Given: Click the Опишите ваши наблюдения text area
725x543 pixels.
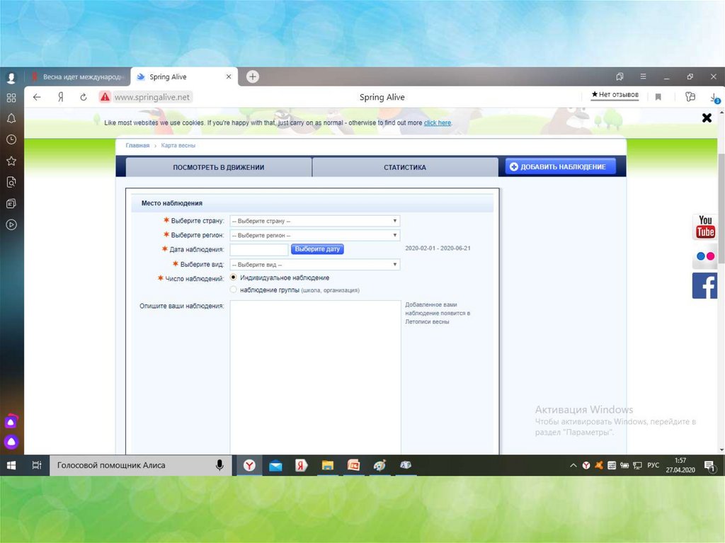Looking at the screenshot, I should [x=315, y=377].
